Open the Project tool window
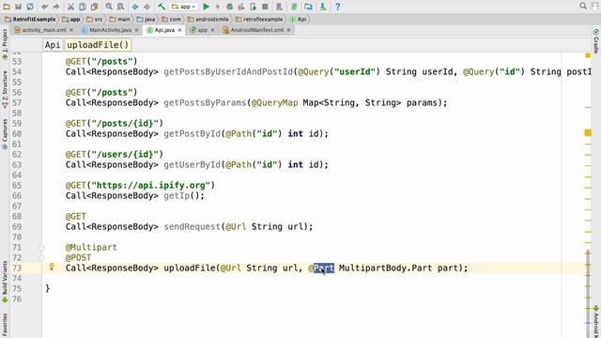This screenshot has width=601, height=338. pos(5,44)
